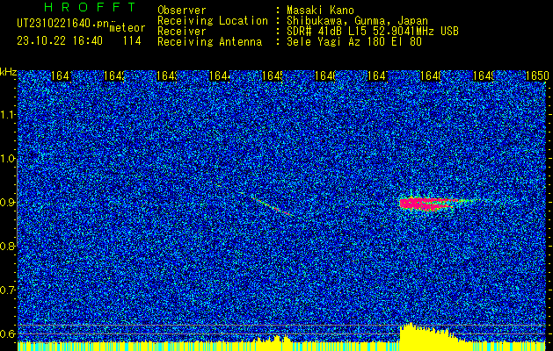
Task: Click the observer name Masaki Kano
Action: point(320,10)
